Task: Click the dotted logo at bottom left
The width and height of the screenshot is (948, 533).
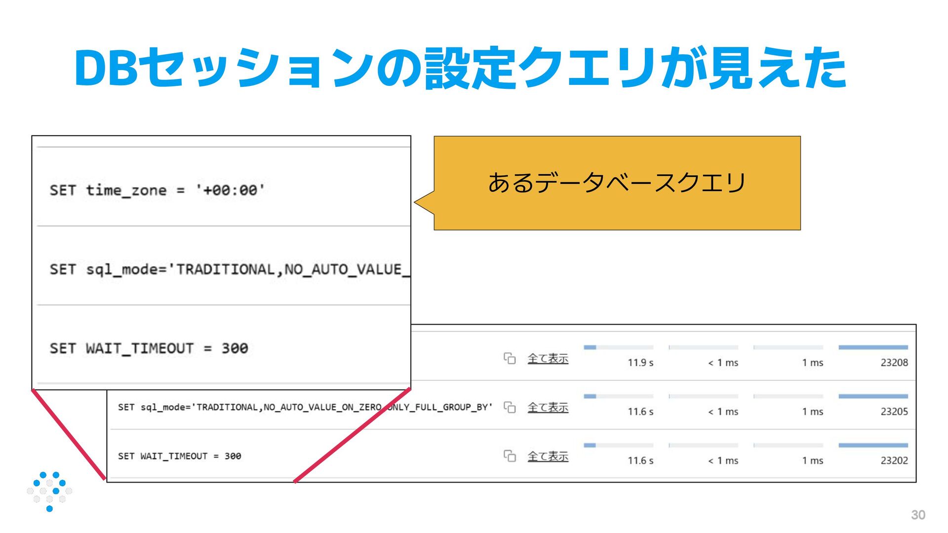Action: [x=49, y=491]
